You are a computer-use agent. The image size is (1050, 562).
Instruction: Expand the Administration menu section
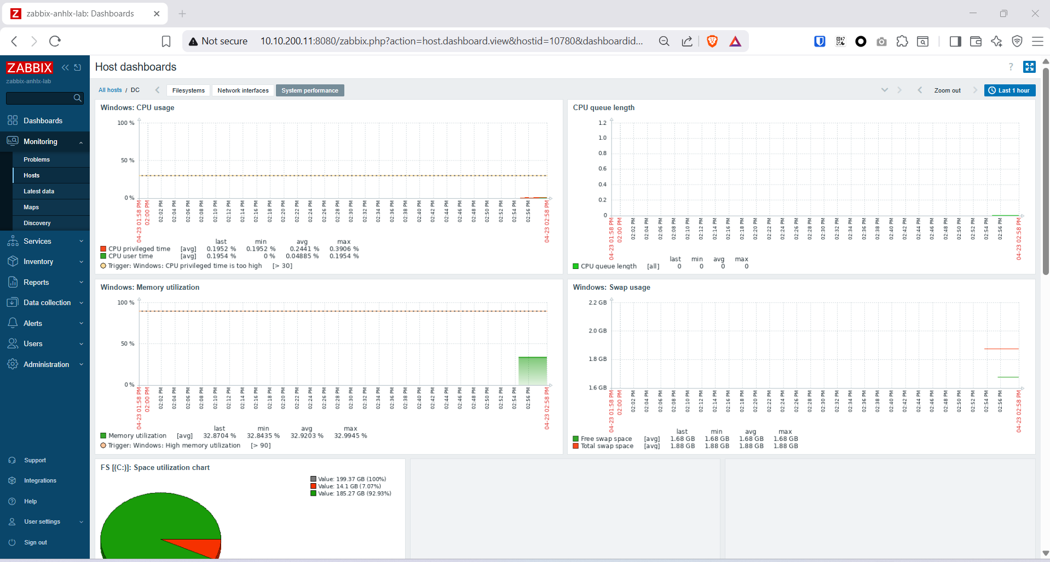coord(45,364)
